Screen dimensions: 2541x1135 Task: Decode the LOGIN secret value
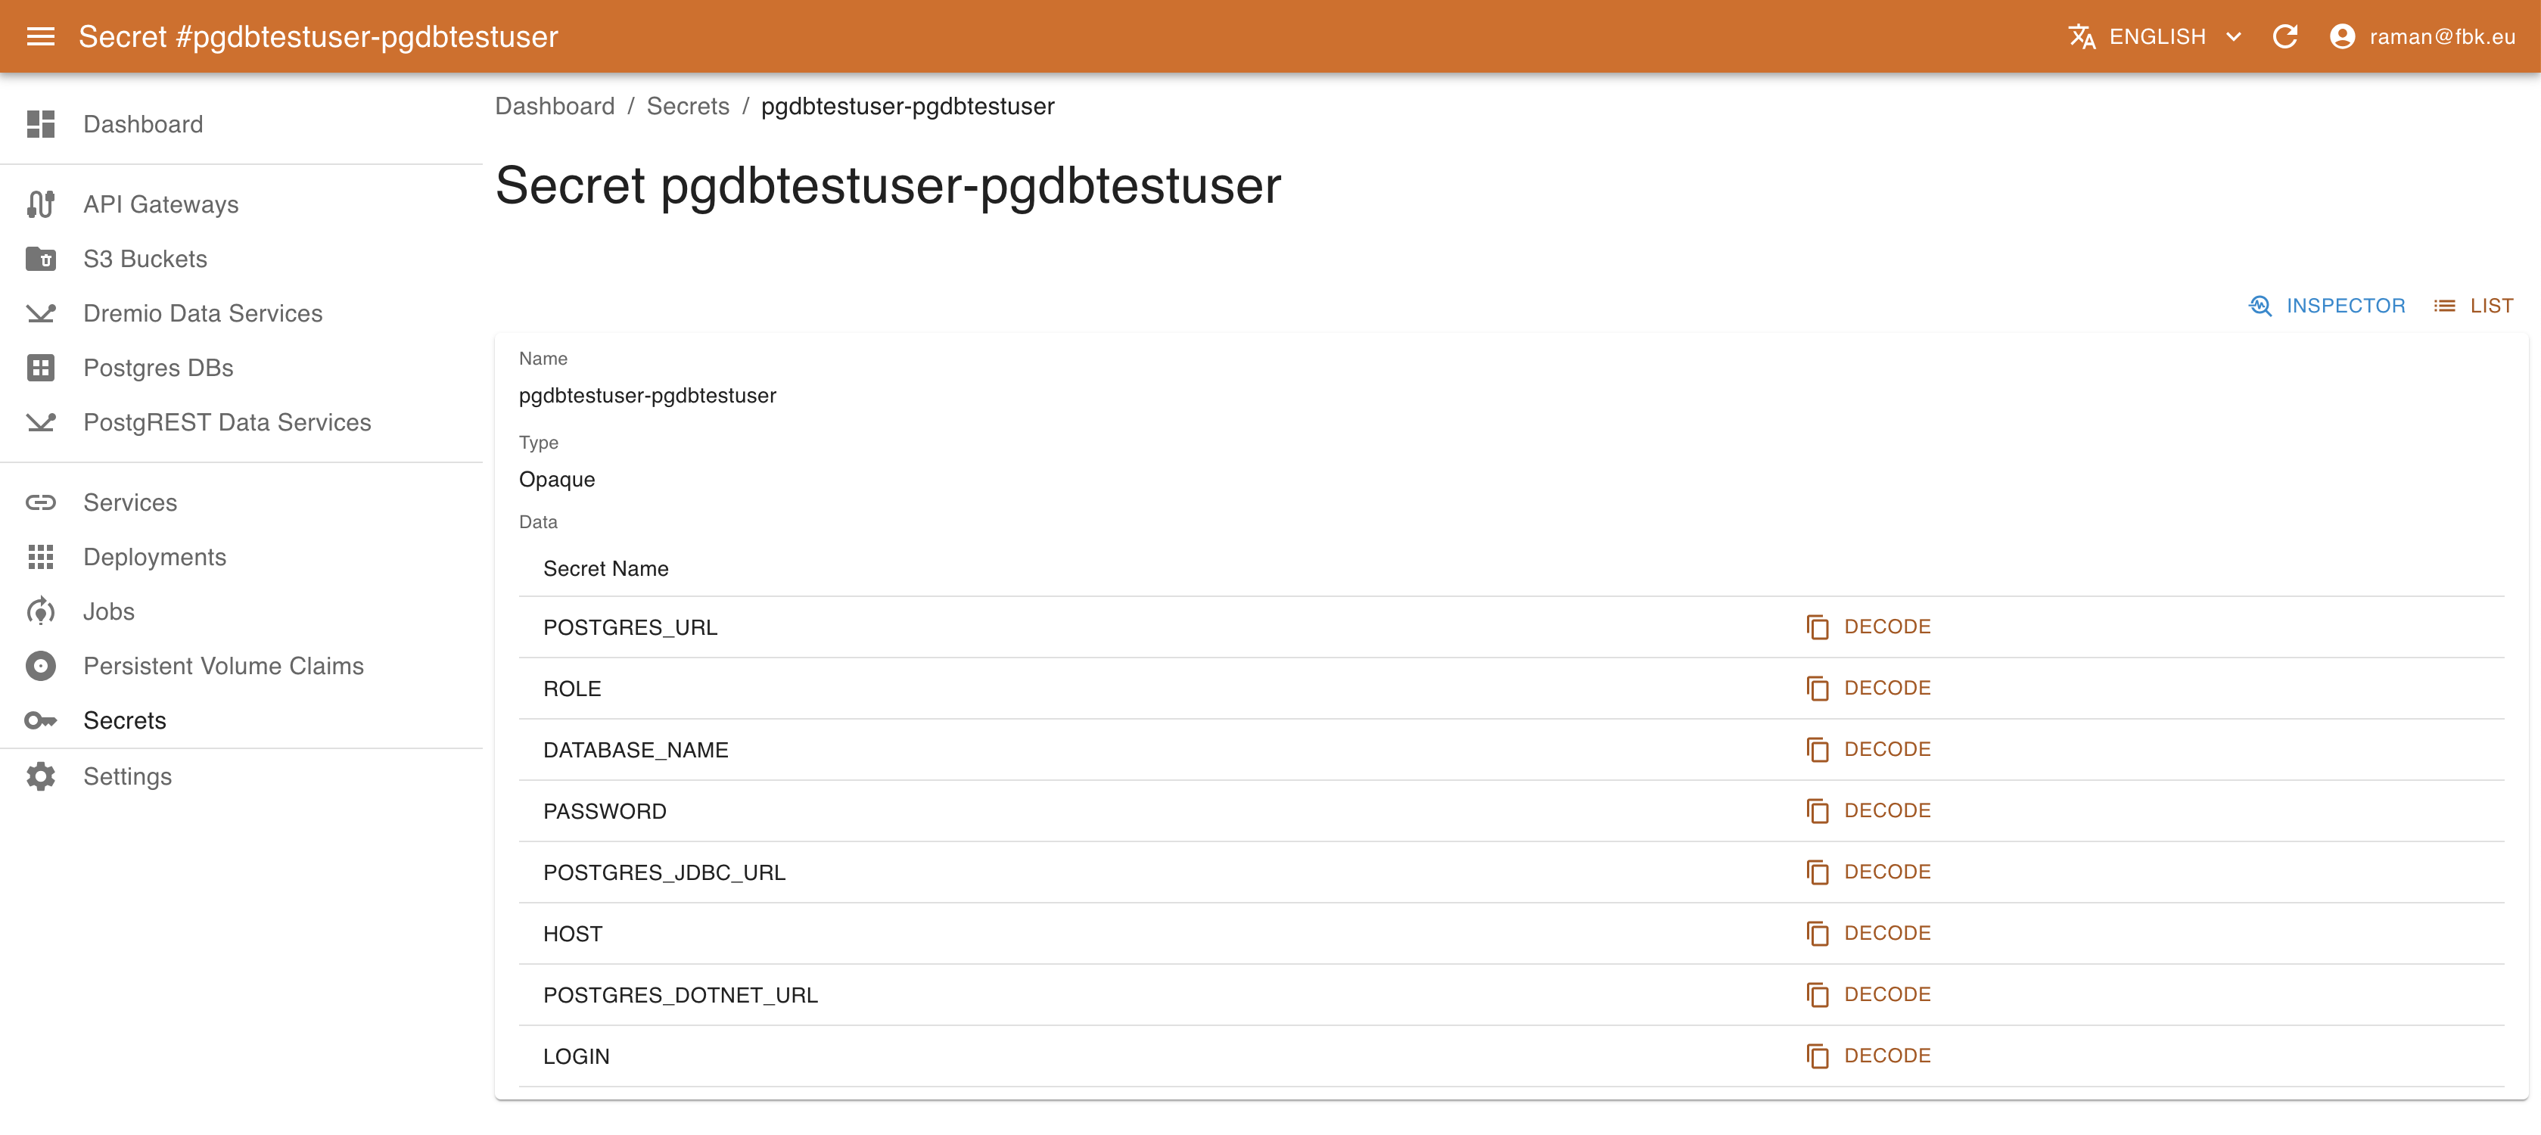pos(1886,1055)
